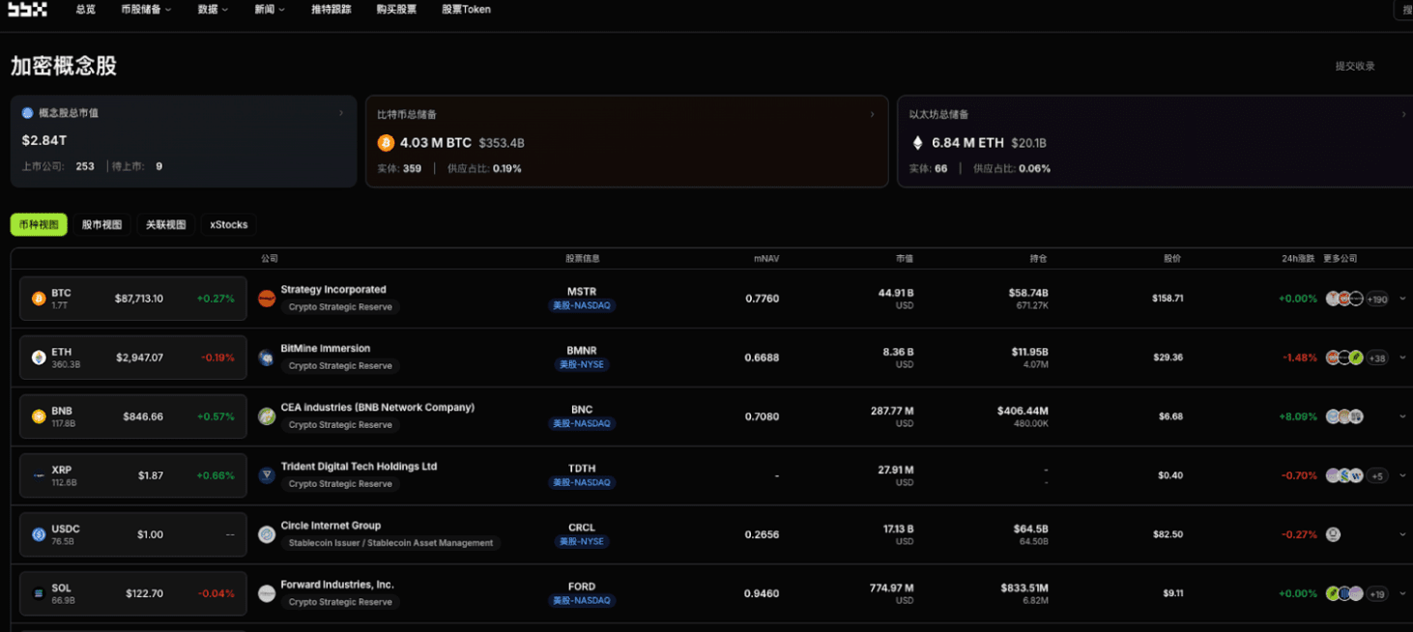The width and height of the screenshot is (1413, 632).
Task: Click the SOL coin icon in list
Action: [39, 593]
